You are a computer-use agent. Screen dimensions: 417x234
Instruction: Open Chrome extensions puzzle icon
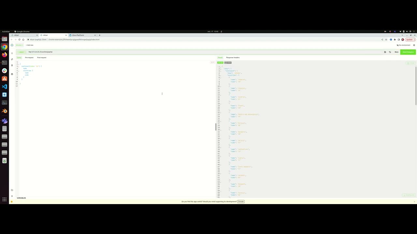[395, 40]
